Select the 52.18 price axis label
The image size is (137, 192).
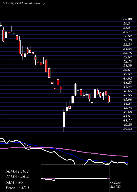pos(127,61)
